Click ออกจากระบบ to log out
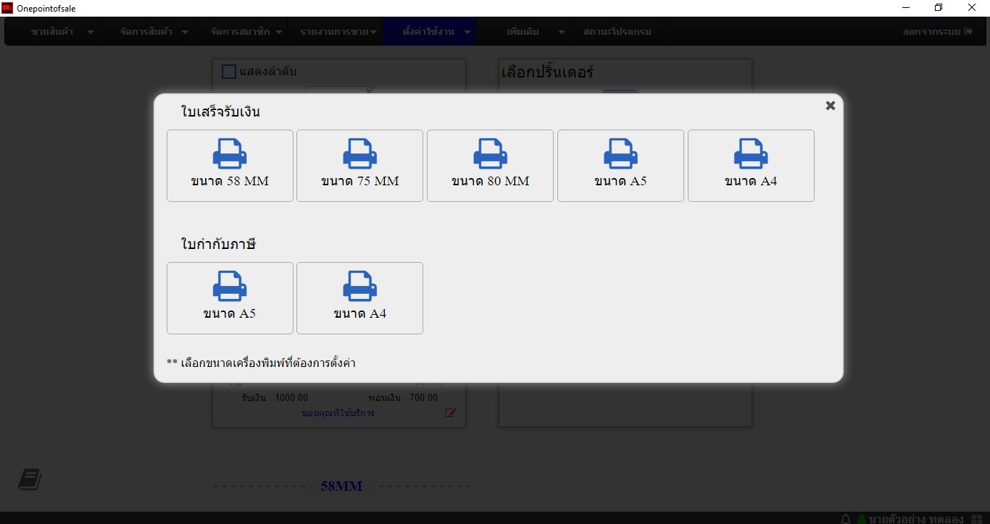The image size is (990, 524). point(937,32)
